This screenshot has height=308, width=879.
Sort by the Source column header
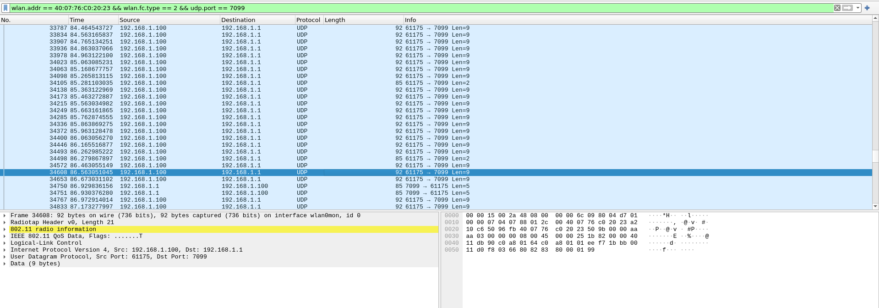pos(169,20)
